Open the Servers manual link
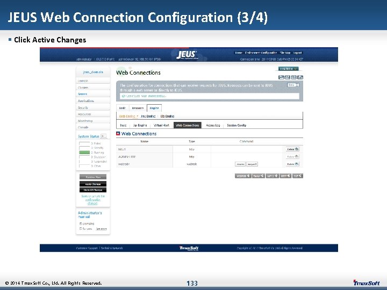The width and height of the screenshot is (387, 290). click(x=87, y=229)
